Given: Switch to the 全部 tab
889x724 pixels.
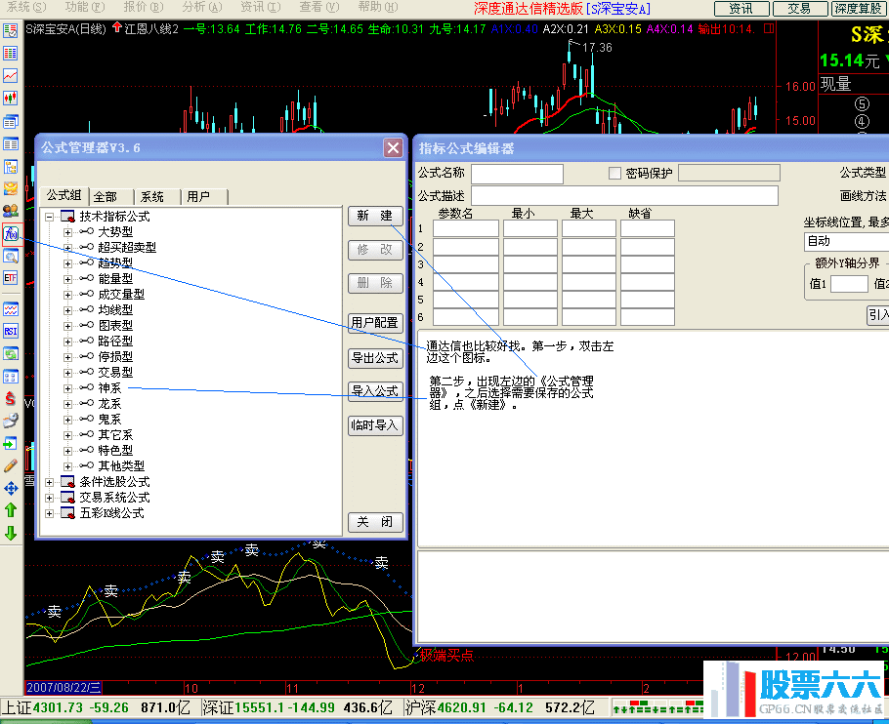Looking at the screenshot, I should point(106,197).
